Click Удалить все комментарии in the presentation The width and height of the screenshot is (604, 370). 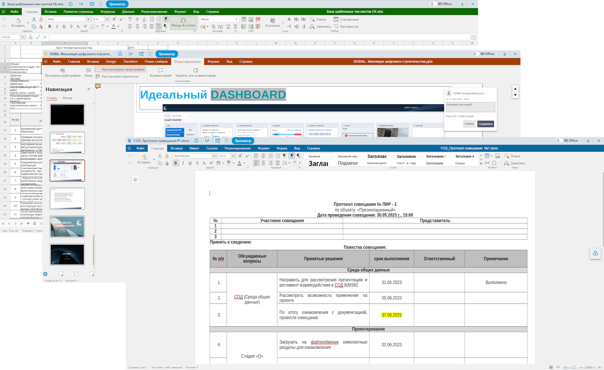point(195,73)
